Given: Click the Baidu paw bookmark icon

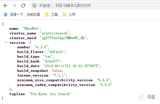Looking at the screenshot, I should (x=6, y=15).
